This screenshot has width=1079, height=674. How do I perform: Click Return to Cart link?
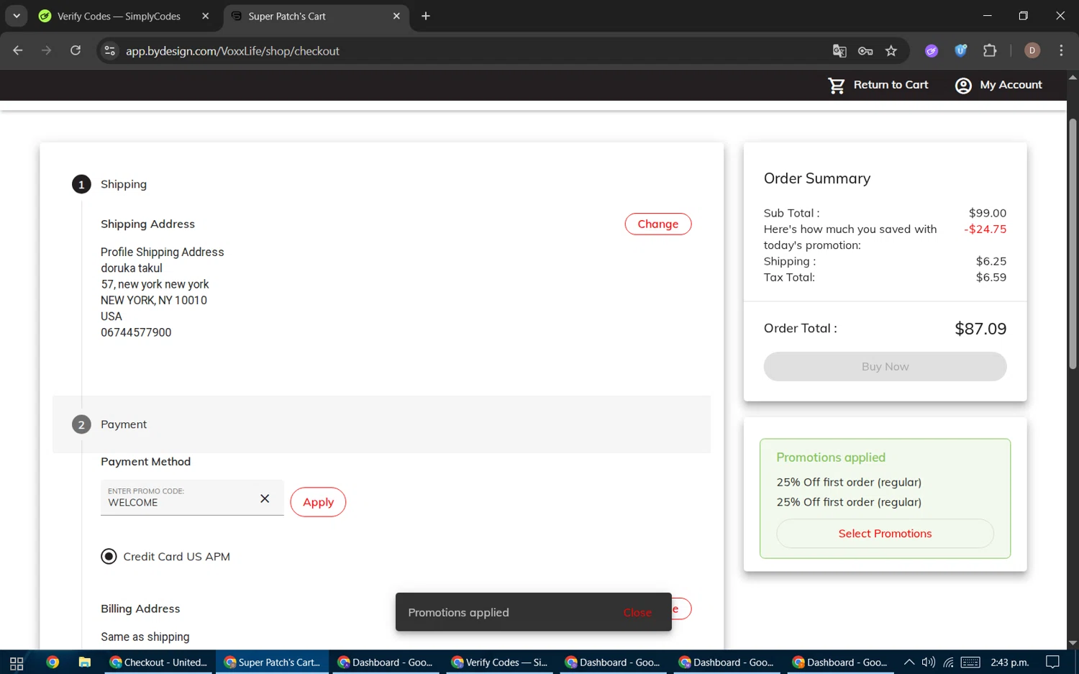891,85
